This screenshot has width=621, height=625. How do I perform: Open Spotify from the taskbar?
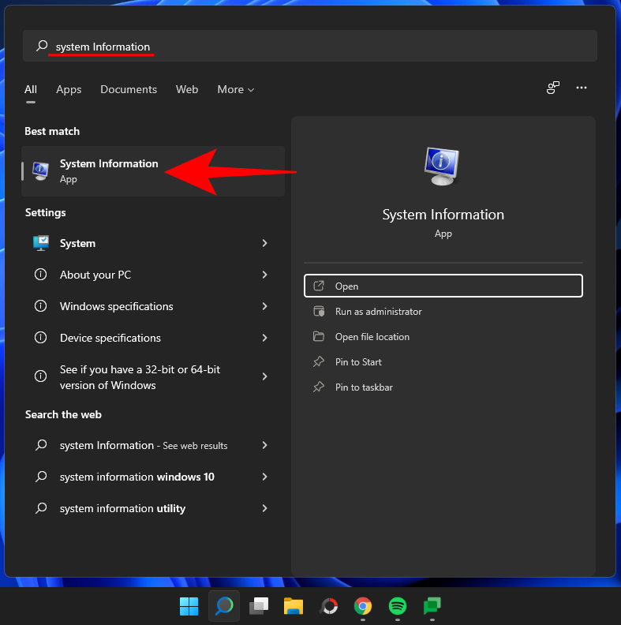point(398,606)
